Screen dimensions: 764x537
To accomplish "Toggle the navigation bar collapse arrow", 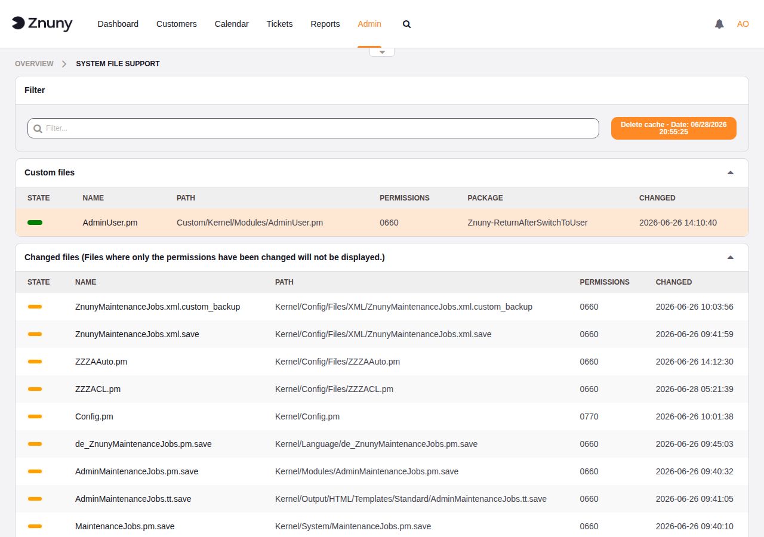I will [x=382, y=52].
